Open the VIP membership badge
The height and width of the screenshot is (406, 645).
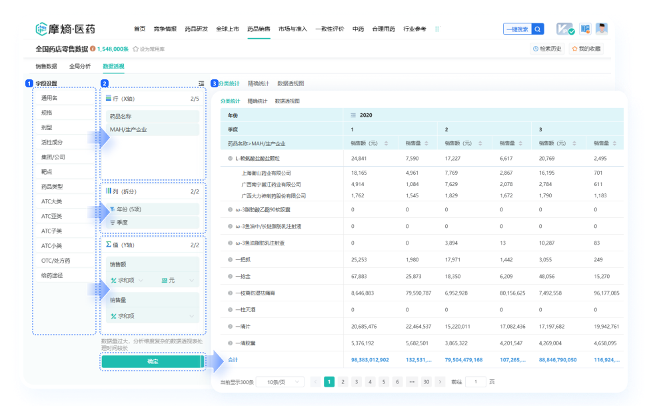(565, 29)
